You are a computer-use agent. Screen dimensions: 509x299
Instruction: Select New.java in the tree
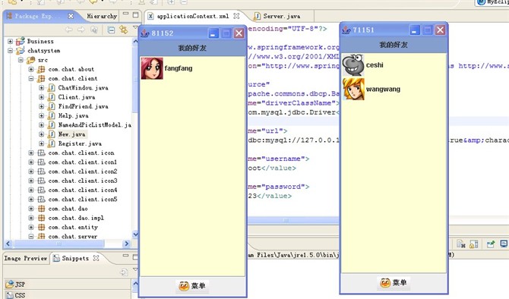[71, 134]
